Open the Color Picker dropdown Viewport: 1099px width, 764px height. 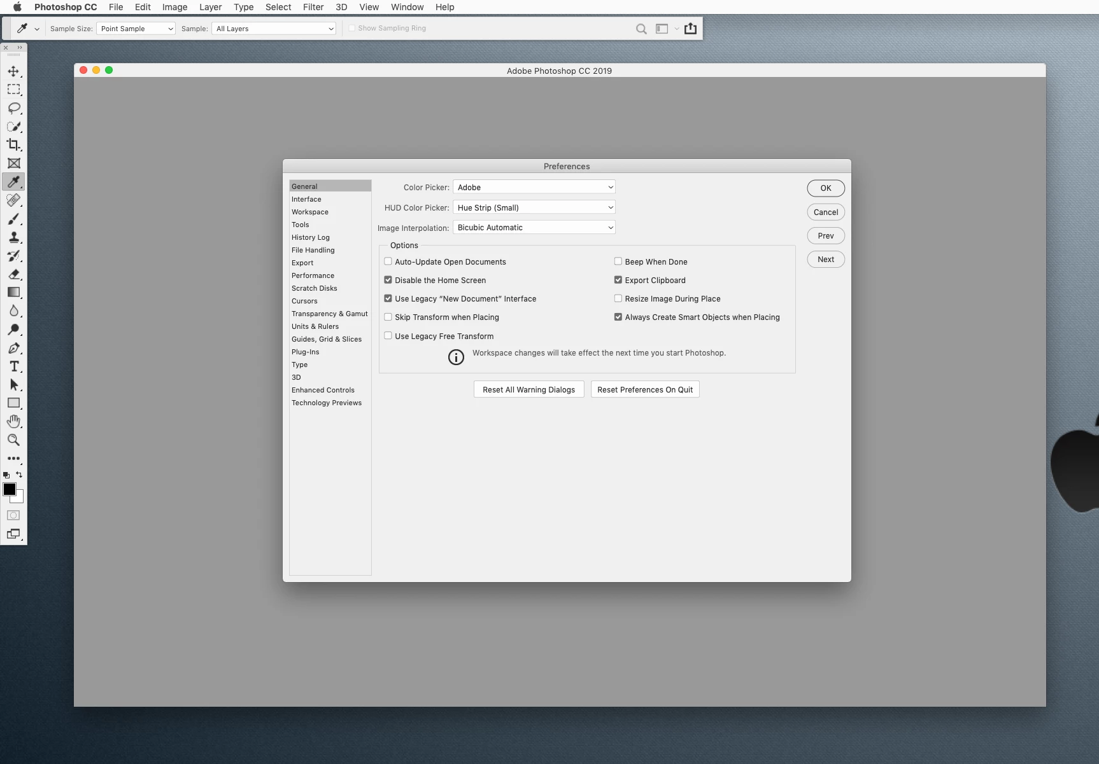click(x=534, y=187)
